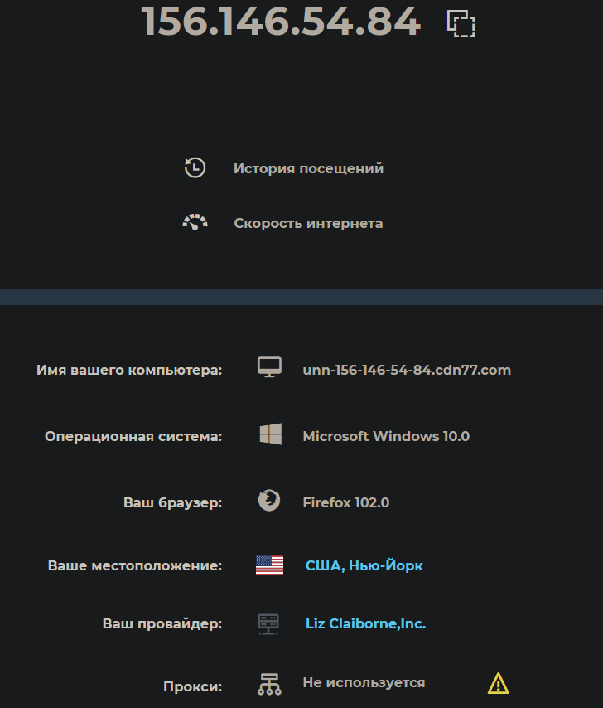Click the IP address 156.146.54.84
This screenshot has width=603, height=708.
[x=282, y=22]
